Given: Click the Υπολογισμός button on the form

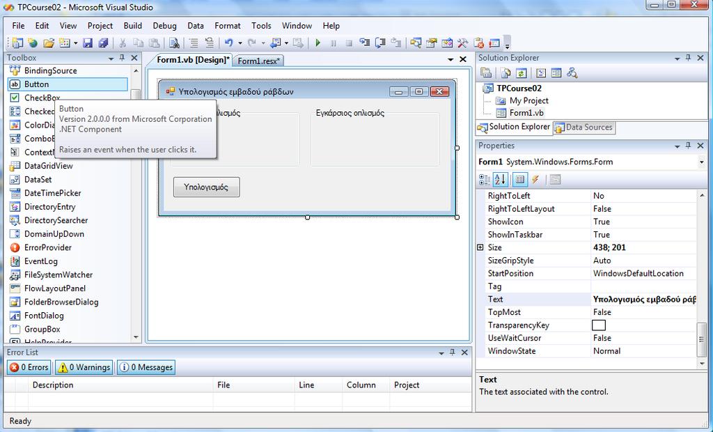Looking at the screenshot, I should (206, 187).
